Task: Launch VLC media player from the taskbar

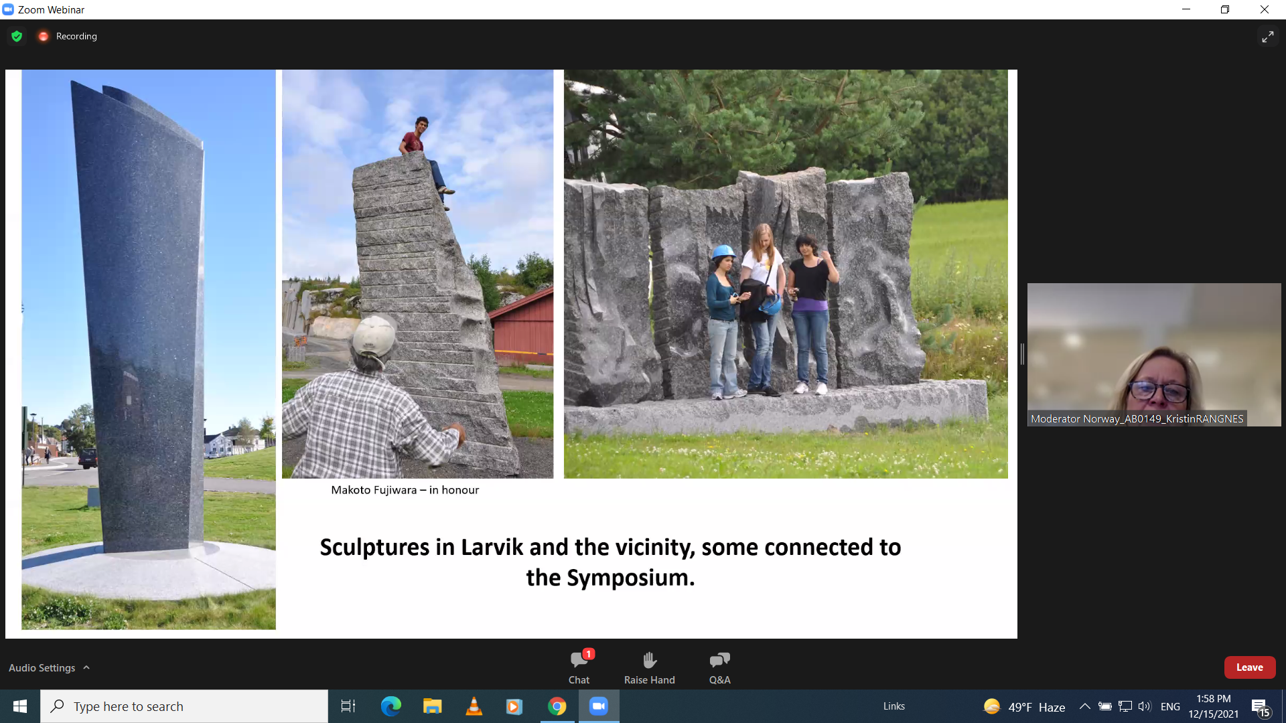Action: [x=474, y=706]
